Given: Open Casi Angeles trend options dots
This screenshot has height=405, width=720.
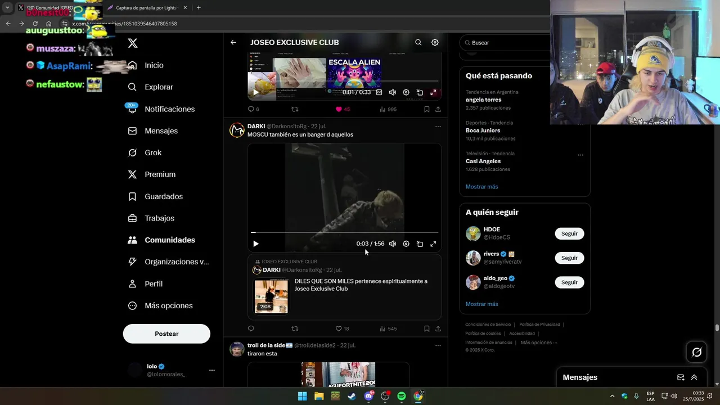Looking at the screenshot, I should [580, 155].
